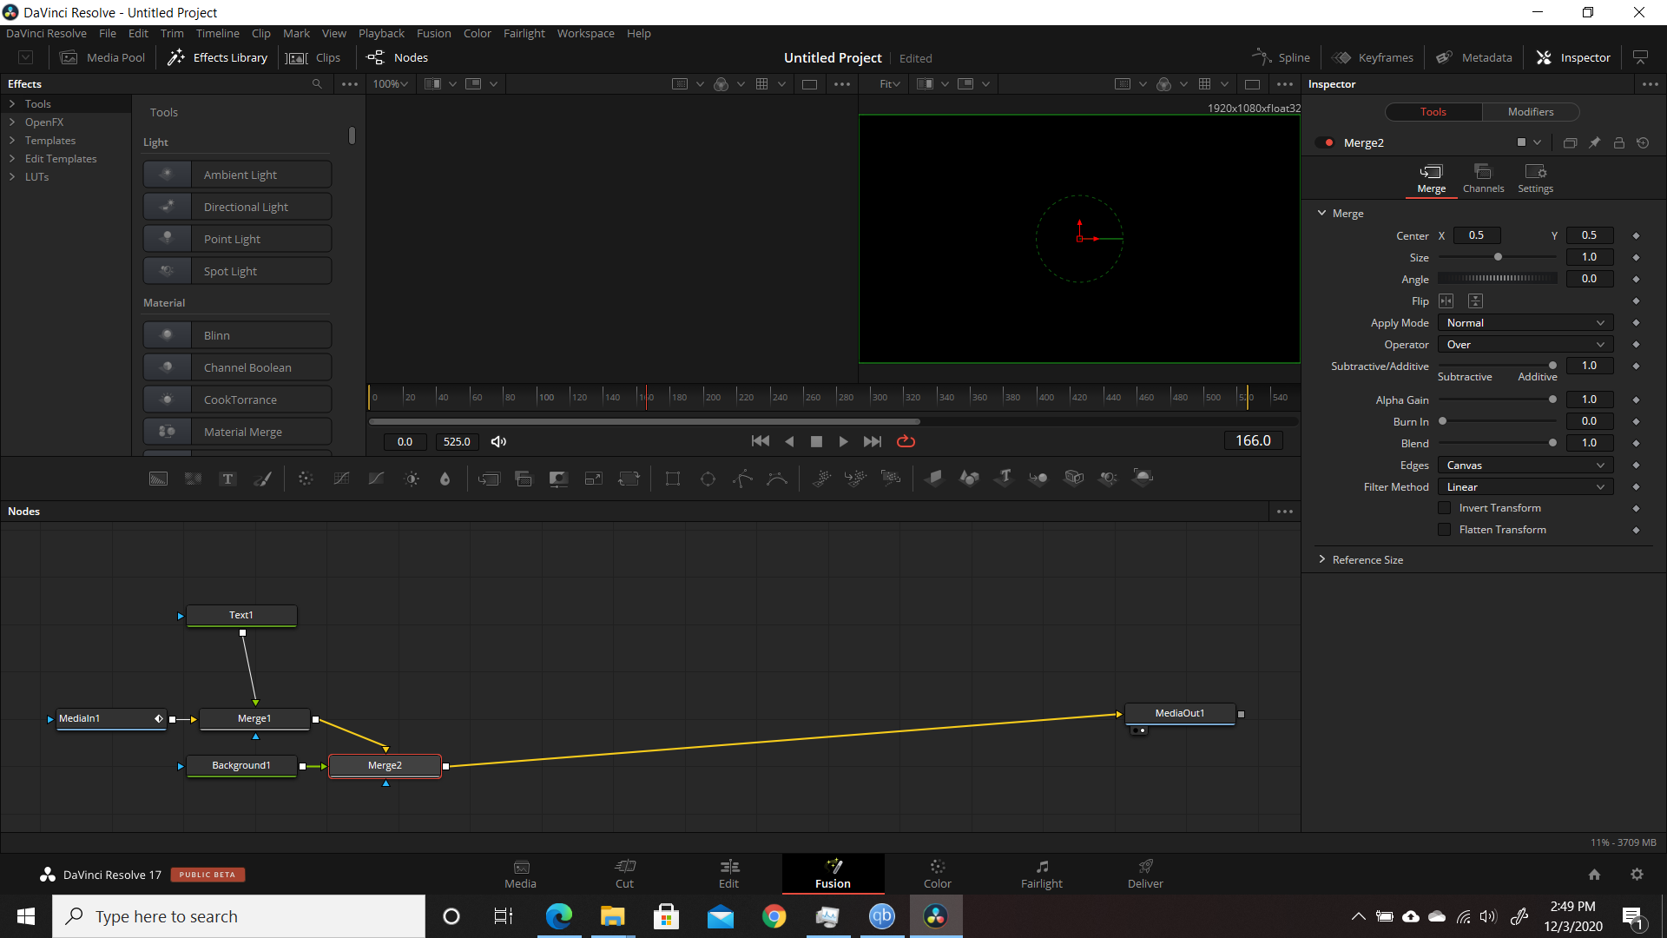This screenshot has width=1667, height=938.
Task: Switch to the Channels tab in Inspector
Action: (x=1483, y=178)
